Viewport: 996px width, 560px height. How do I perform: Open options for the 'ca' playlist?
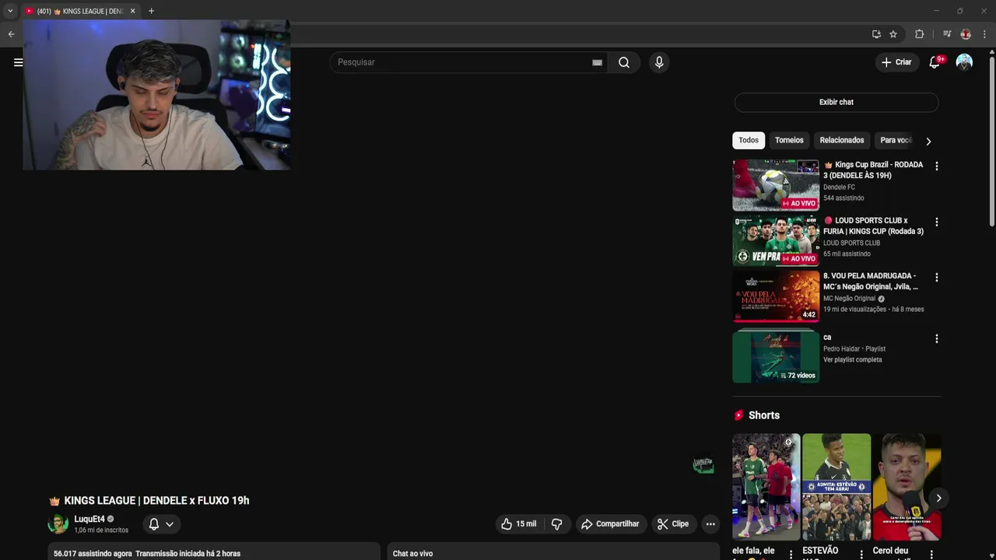click(x=936, y=339)
